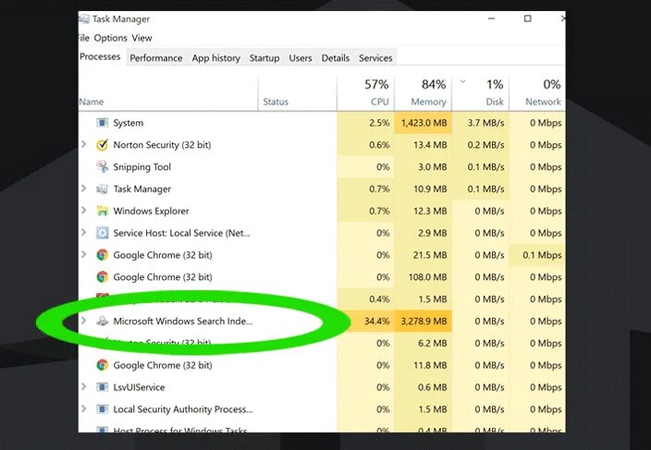Sort by the Memory column header
Screen dimensions: 651x450
[x=424, y=93]
